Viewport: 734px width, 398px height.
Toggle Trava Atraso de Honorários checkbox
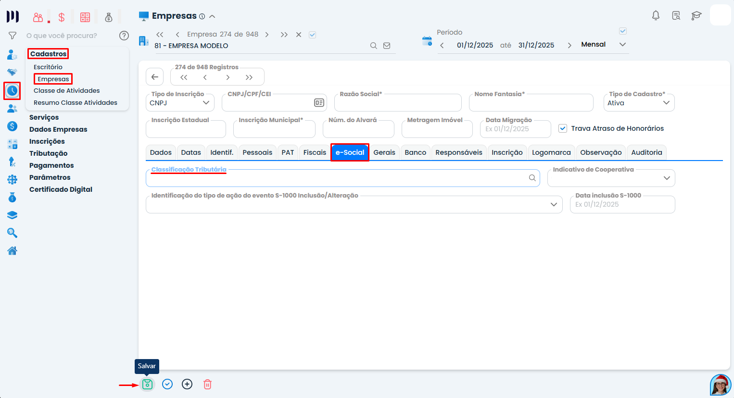coord(563,128)
